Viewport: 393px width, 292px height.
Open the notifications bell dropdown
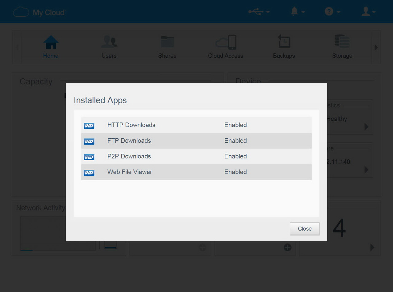(x=297, y=12)
